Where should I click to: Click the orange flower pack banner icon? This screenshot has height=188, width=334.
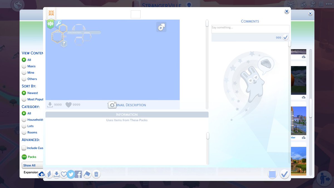pos(51,13)
